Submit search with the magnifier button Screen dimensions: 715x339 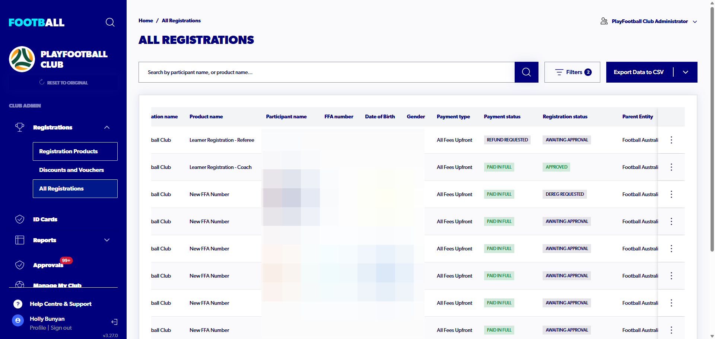tap(526, 72)
